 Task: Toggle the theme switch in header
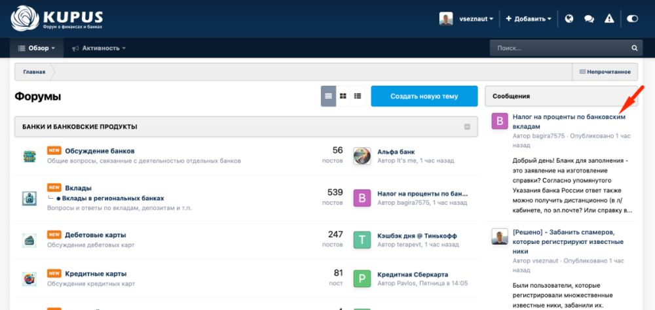click(x=632, y=19)
